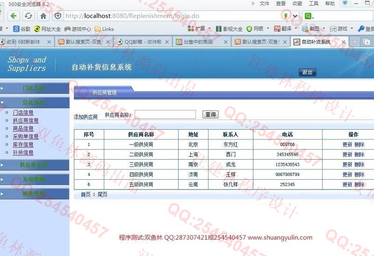Collapse the 总店系统 sidebar section
The image size is (374, 256).
pyautogui.click(x=35, y=102)
